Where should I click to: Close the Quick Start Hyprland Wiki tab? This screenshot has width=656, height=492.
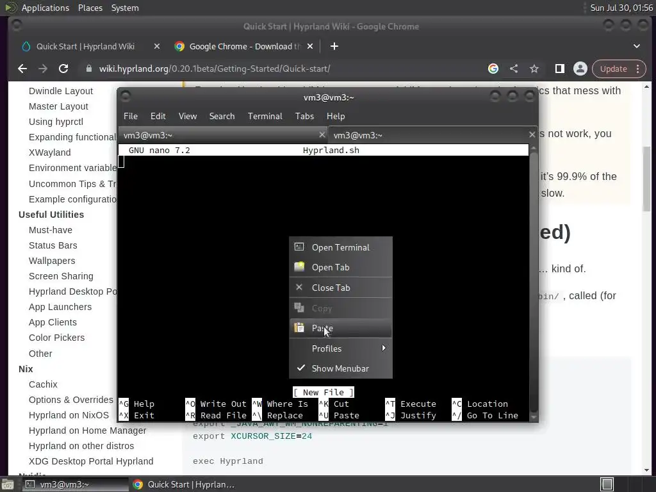156,46
